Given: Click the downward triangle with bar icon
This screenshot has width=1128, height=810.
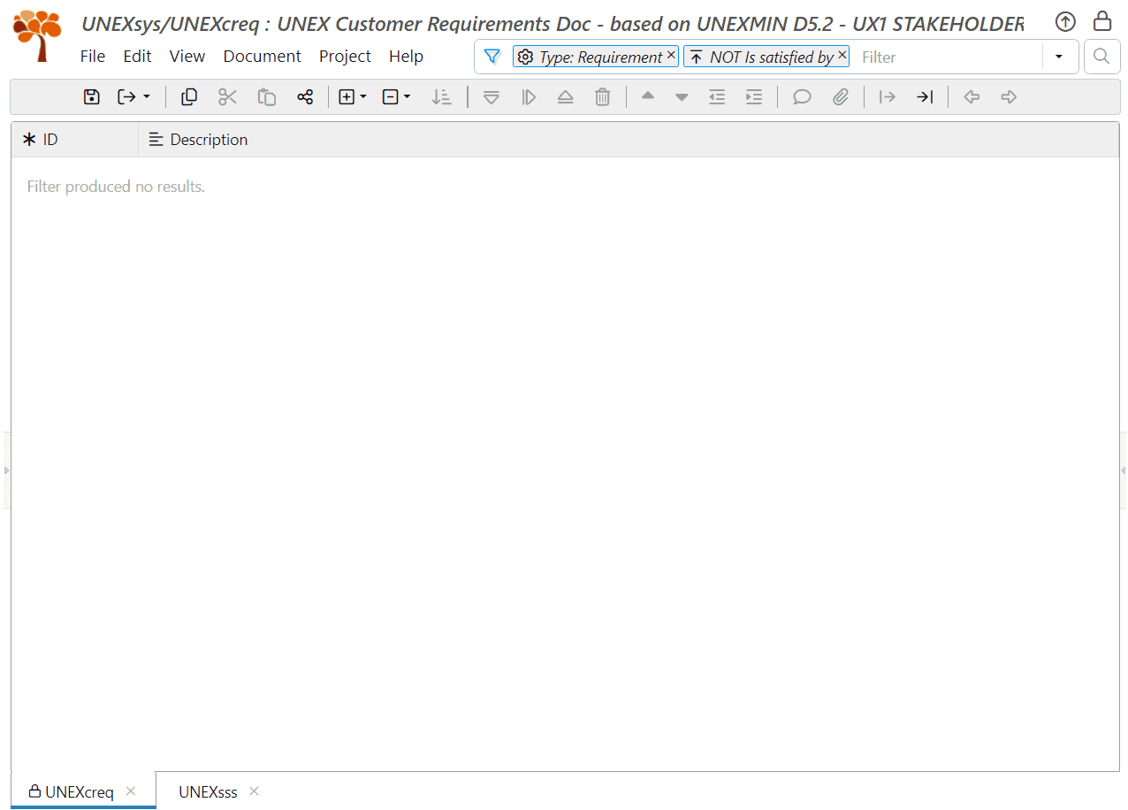Looking at the screenshot, I should pos(492,97).
